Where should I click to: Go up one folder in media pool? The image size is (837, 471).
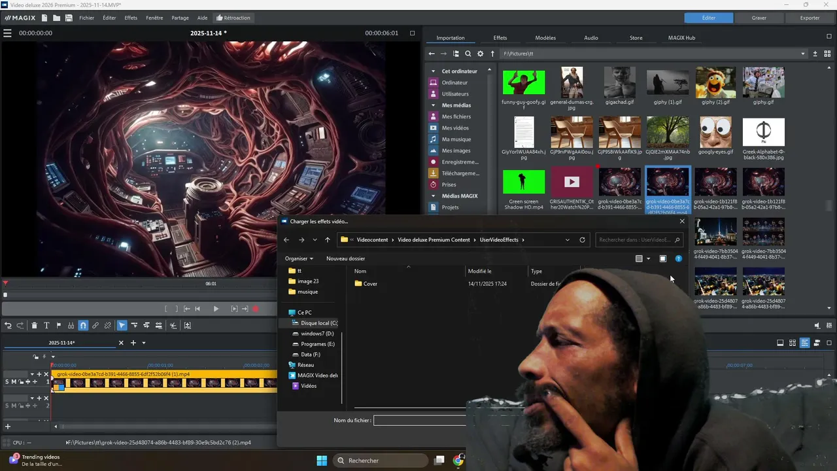(492, 54)
